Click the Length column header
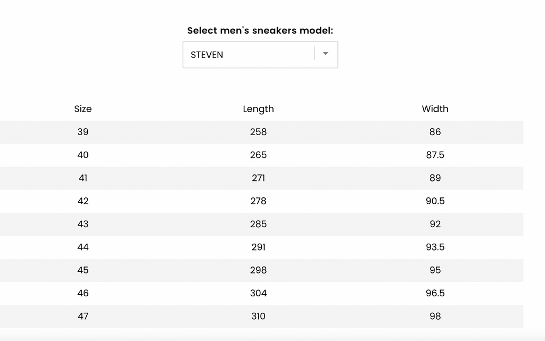Viewport: 545px width, 341px height. pos(258,109)
